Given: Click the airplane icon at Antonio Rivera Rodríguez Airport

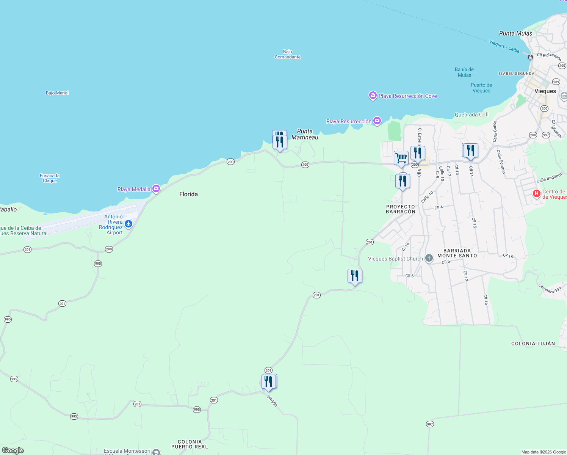Looking at the screenshot, I should [128, 224].
